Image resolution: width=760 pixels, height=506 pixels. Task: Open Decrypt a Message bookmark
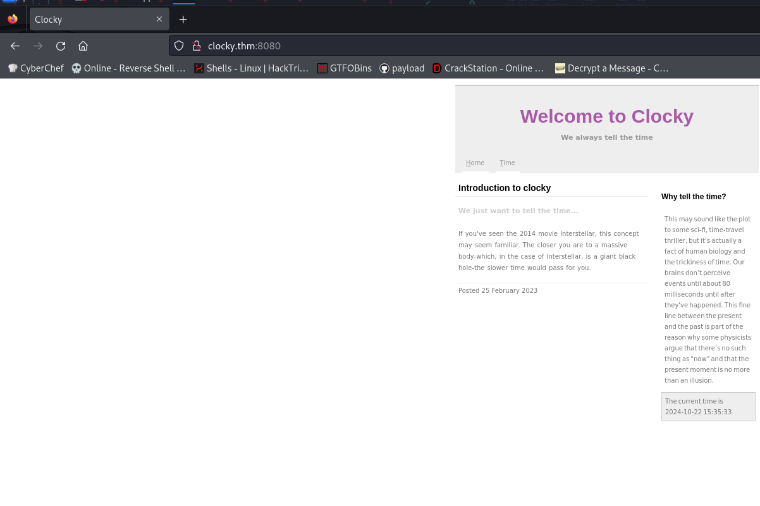click(x=611, y=68)
